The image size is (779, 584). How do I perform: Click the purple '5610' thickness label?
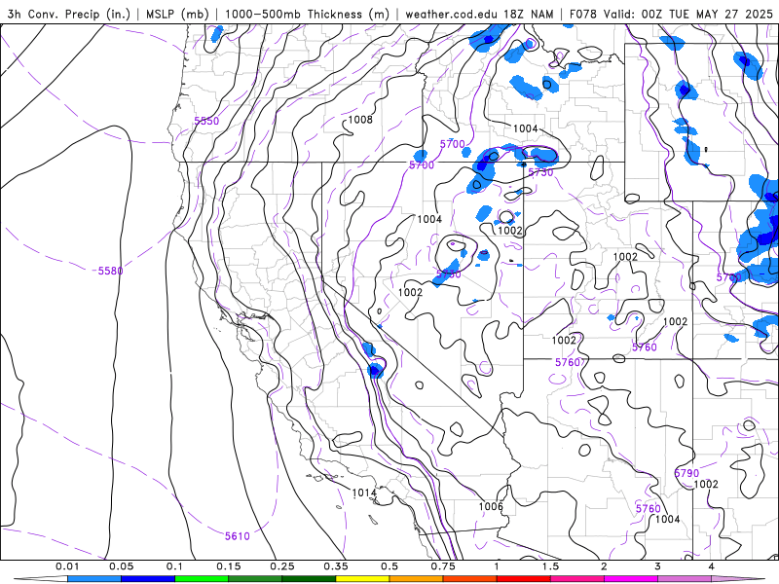coord(237,536)
